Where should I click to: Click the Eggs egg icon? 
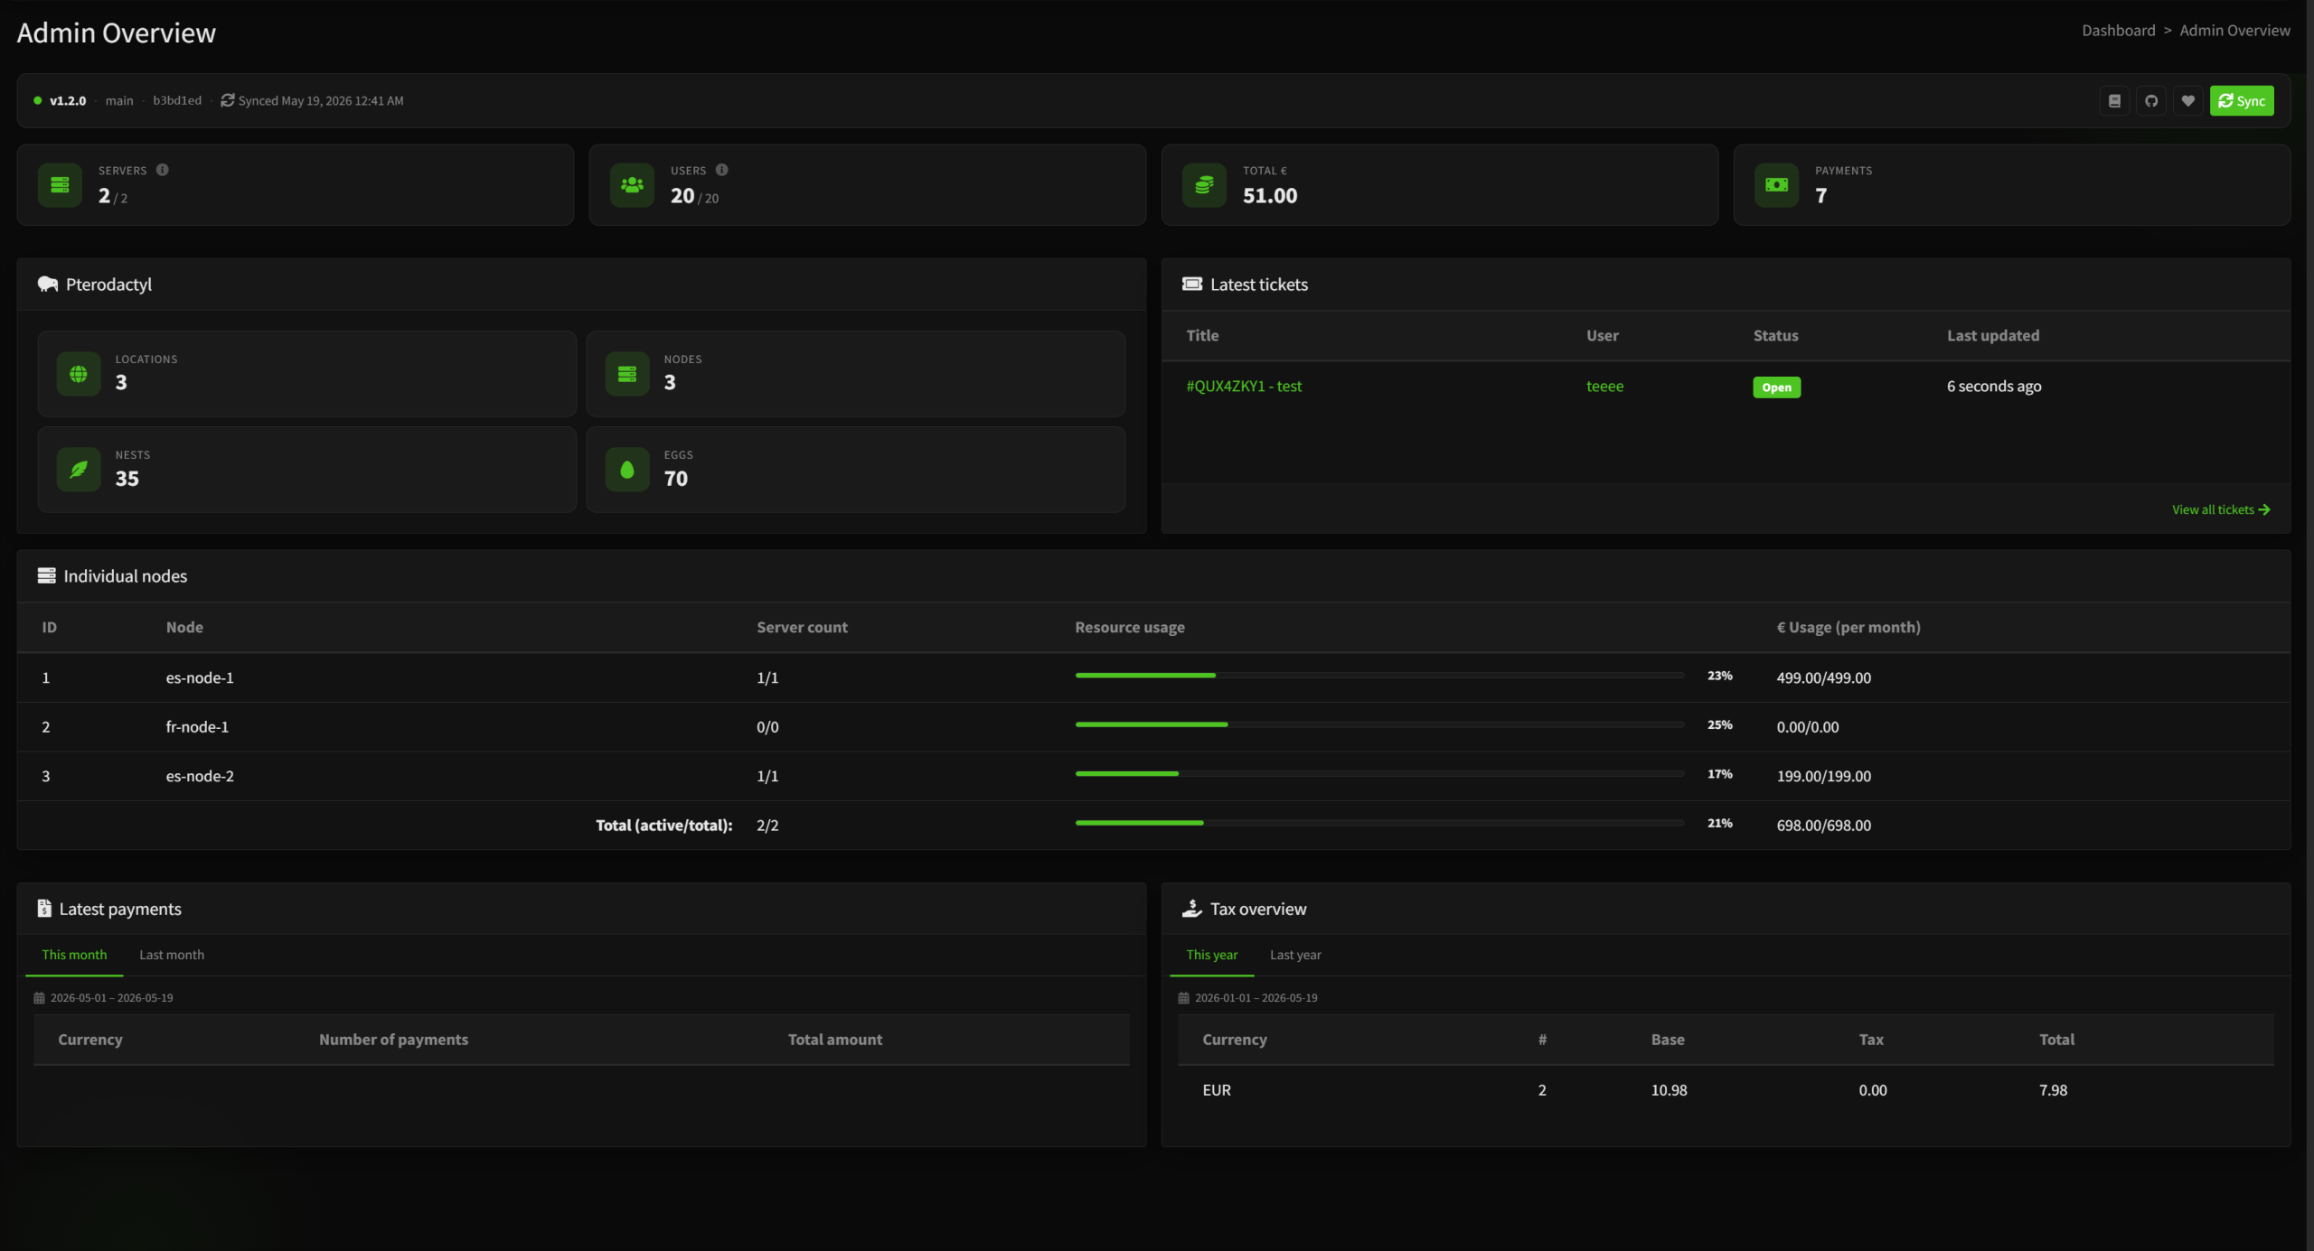(x=627, y=470)
